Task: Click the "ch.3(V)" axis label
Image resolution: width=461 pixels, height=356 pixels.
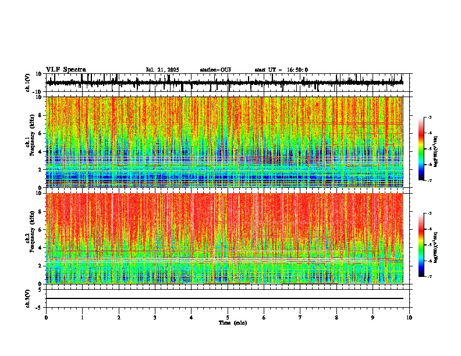Action: click(28, 298)
